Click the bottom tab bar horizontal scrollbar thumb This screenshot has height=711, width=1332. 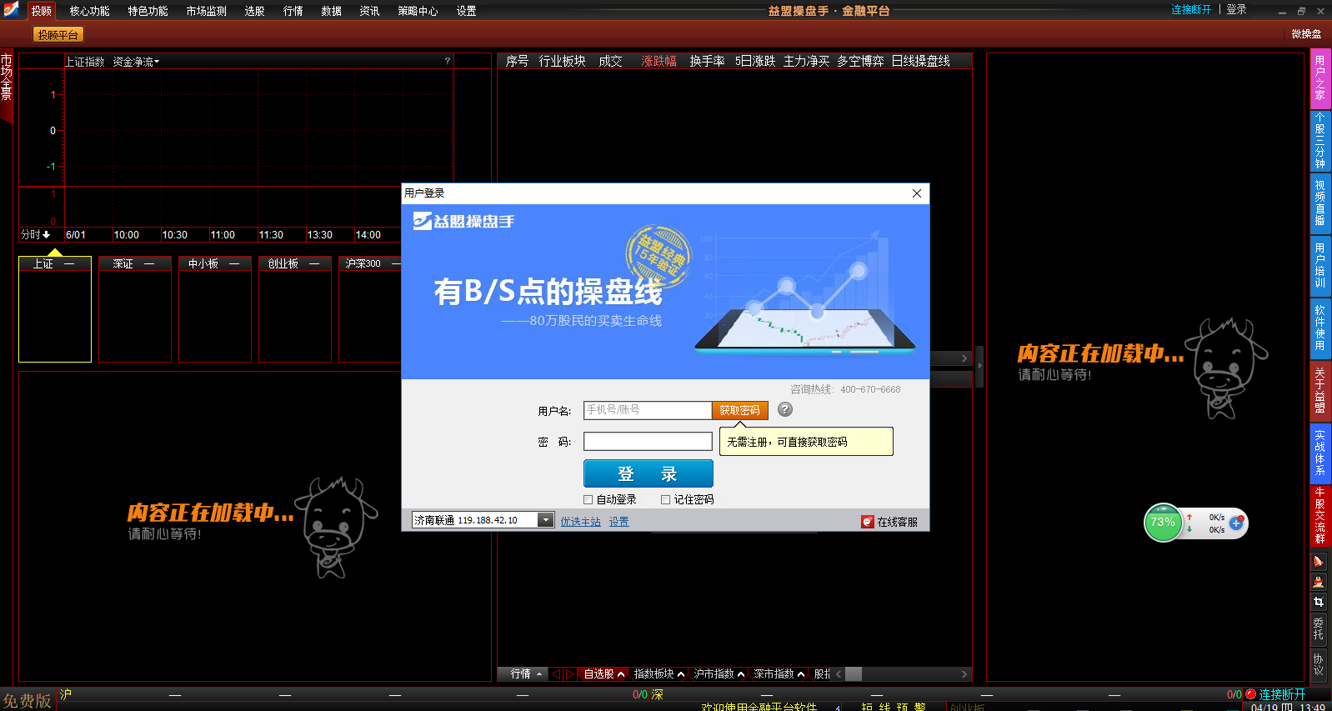click(x=854, y=673)
